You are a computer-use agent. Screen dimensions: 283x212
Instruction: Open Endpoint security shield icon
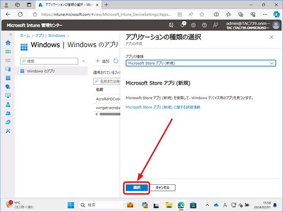(8, 87)
